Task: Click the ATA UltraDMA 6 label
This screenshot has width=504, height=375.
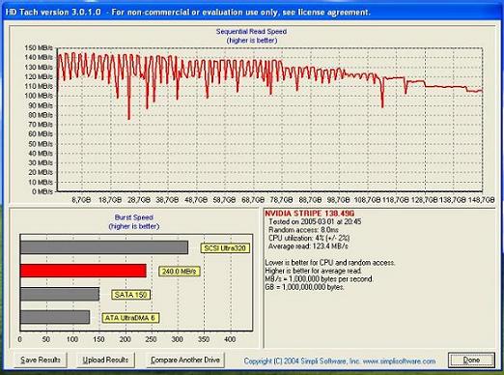Action: [x=130, y=318]
